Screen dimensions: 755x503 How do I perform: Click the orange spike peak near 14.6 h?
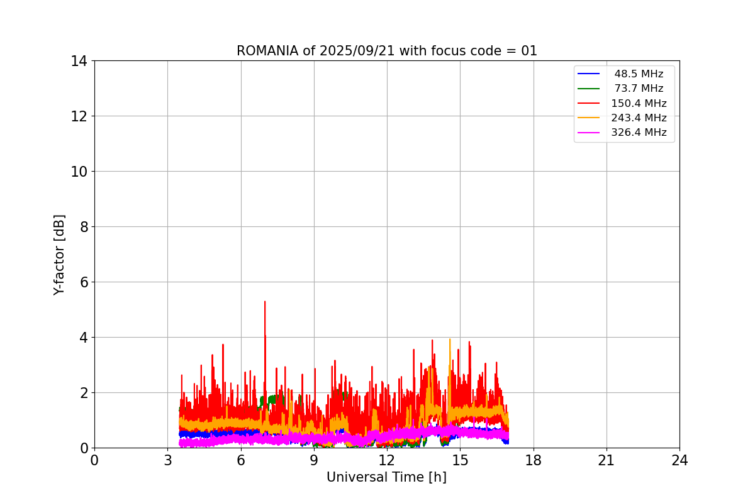[x=450, y=340]
